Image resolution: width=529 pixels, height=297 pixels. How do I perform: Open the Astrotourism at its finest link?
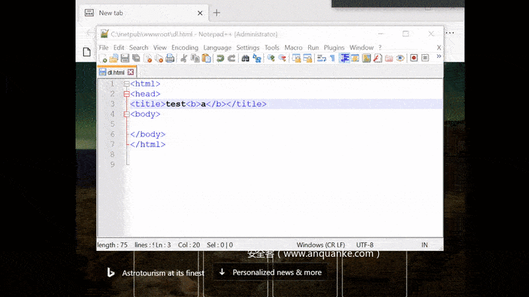pyautogui.click(x=163, y=273)
